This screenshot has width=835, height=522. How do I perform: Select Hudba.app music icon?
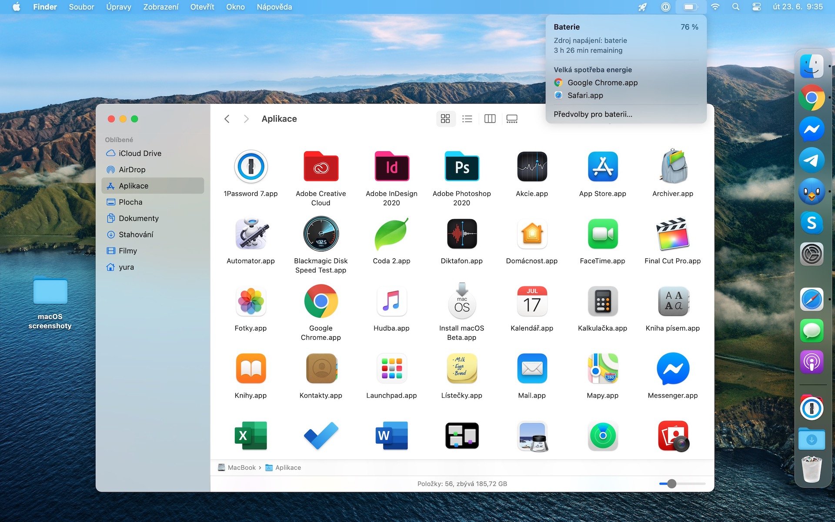coord(391,301)
